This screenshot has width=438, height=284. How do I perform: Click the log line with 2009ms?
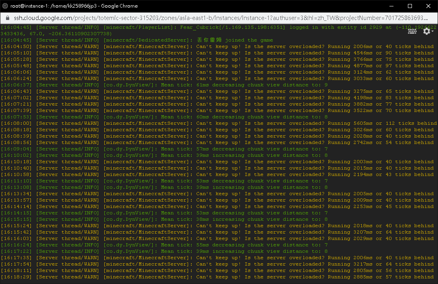click(x=217, y=200)
